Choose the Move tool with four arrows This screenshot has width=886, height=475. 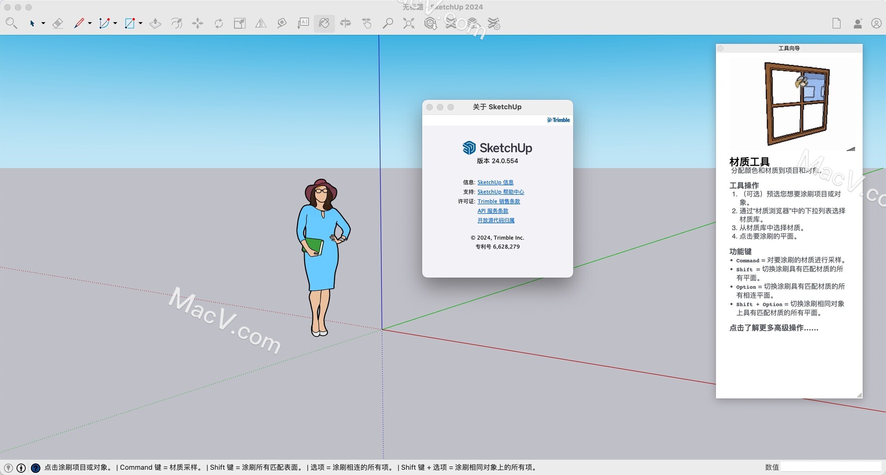coord(198,23)
